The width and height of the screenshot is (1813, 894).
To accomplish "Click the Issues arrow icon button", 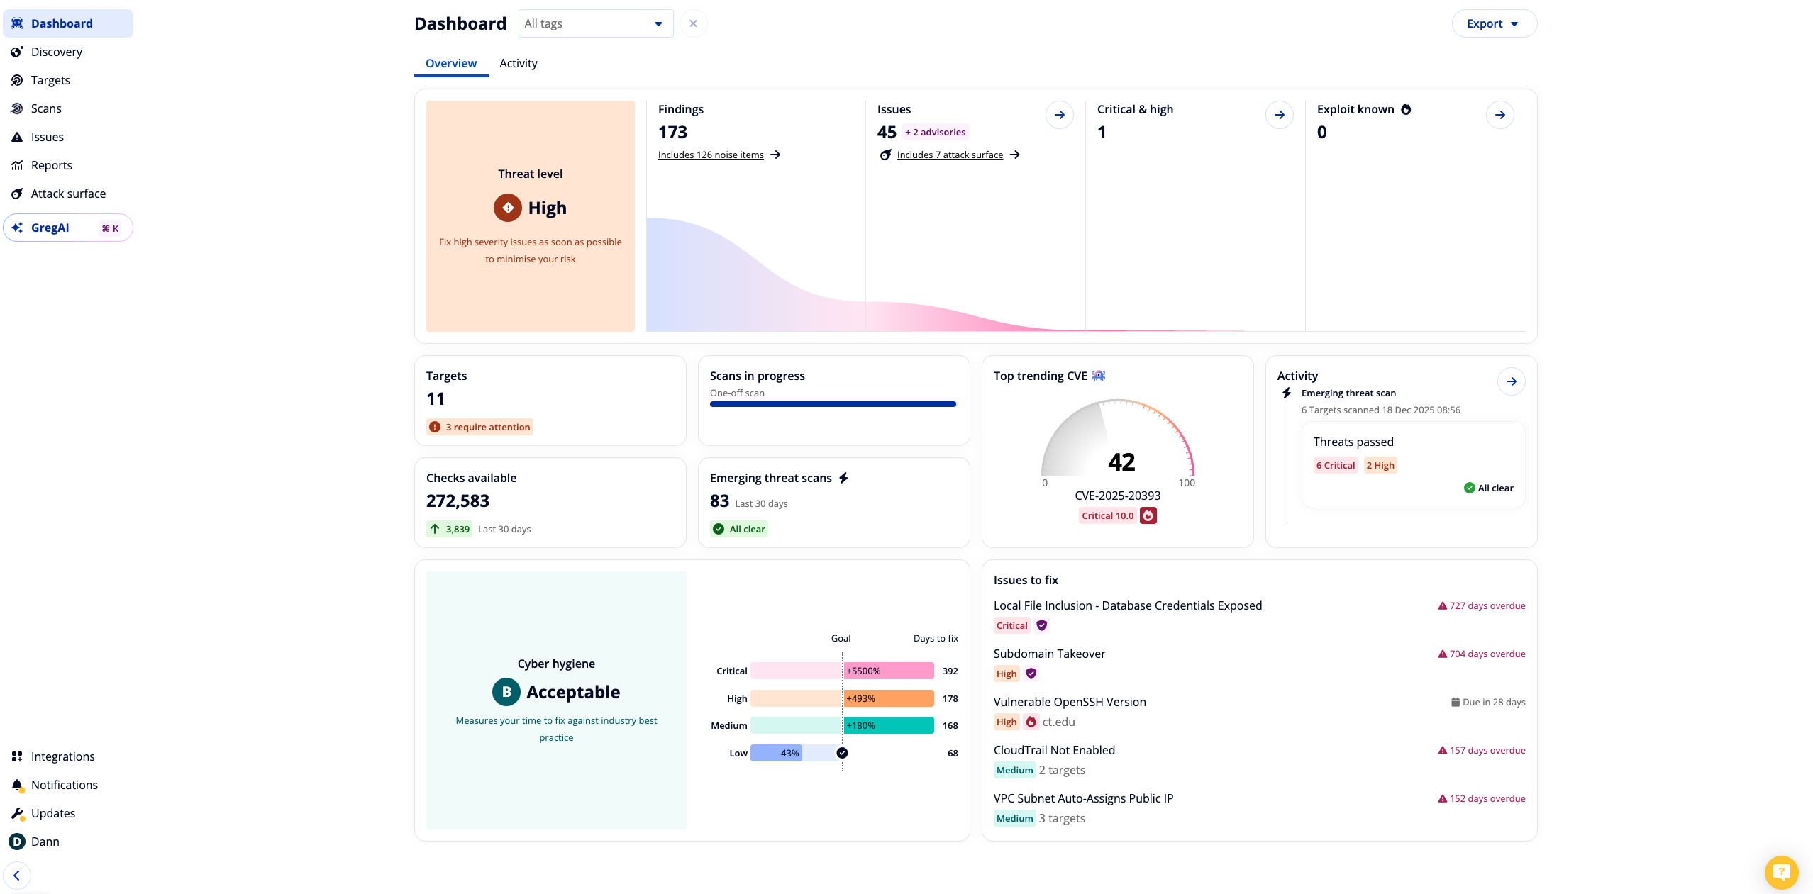I will [x=1059, y=115].
